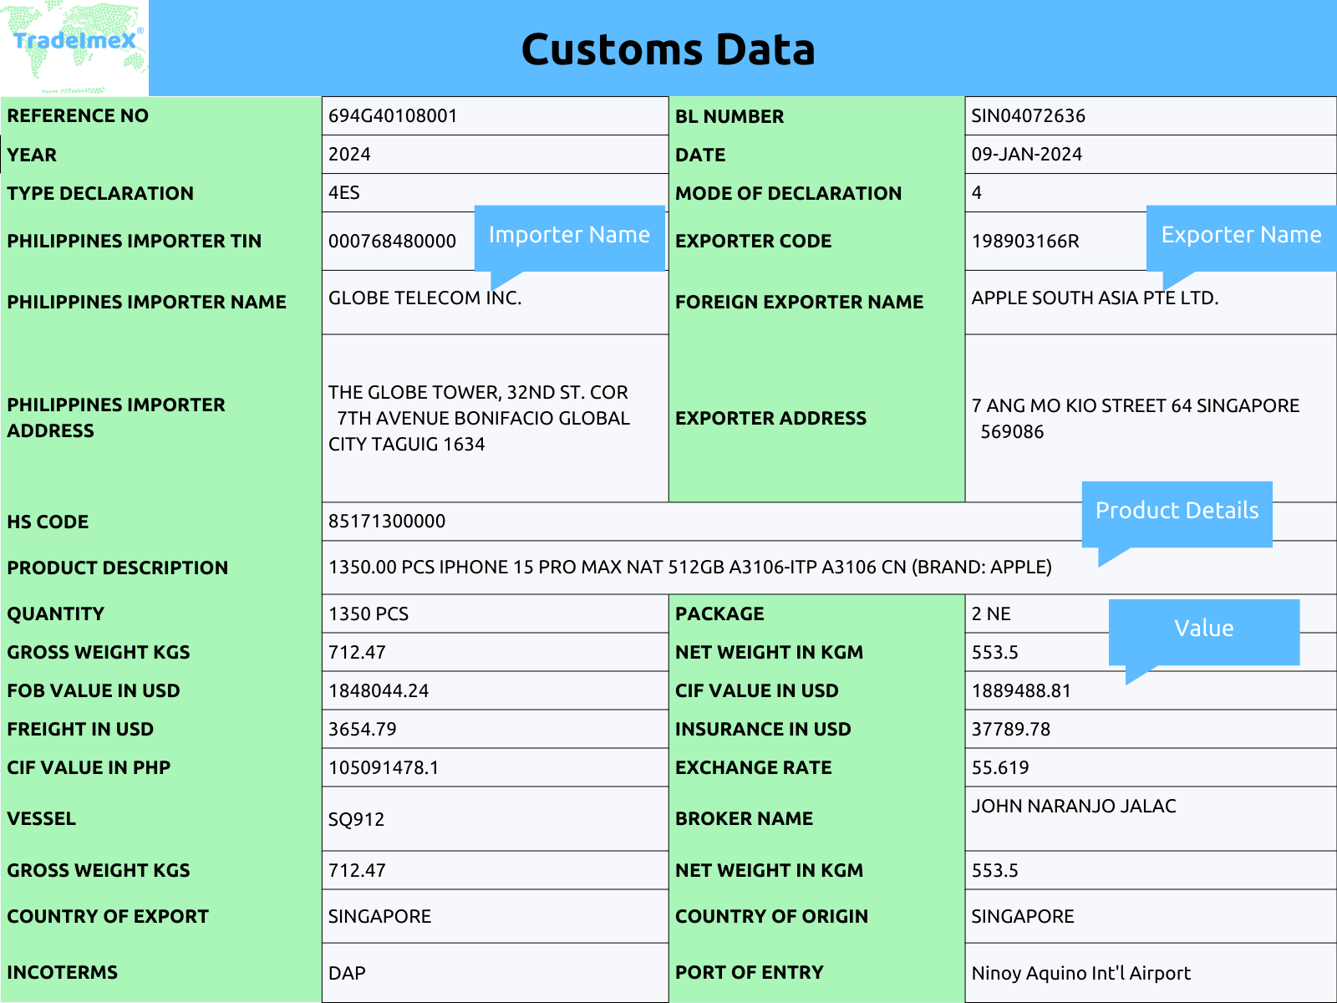This screenshot has width=1337, height=1003.
Task: Click importer TIN 000768480000
Action: click(x=392, y=241)
